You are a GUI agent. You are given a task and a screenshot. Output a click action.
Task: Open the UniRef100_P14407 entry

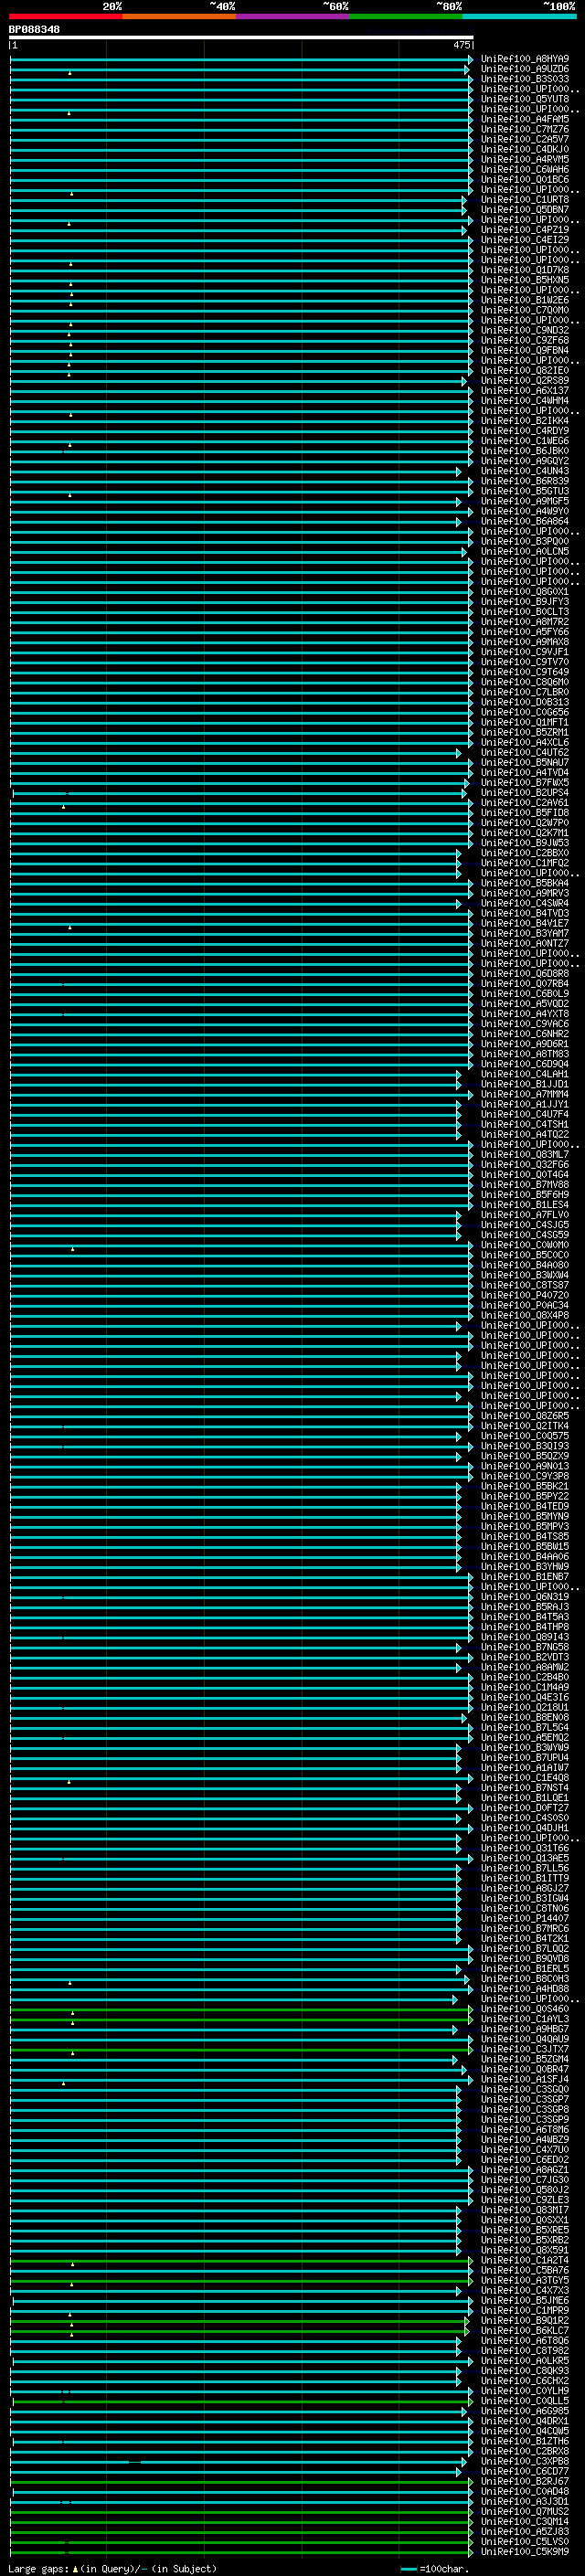525,1919
